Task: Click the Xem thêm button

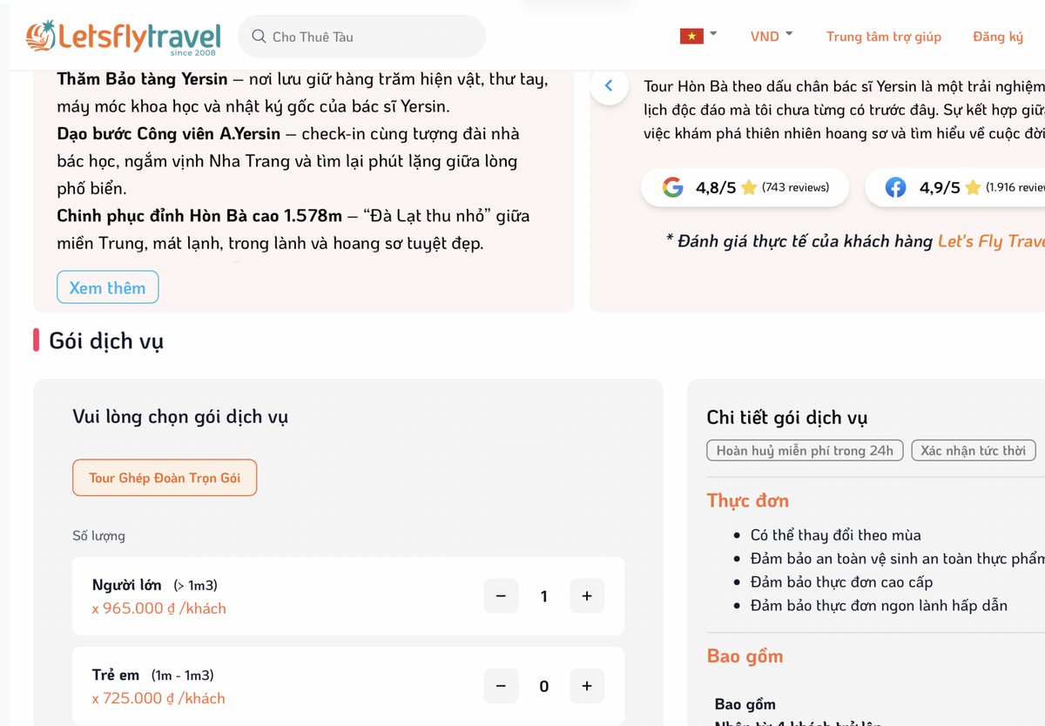Action: 108,287
